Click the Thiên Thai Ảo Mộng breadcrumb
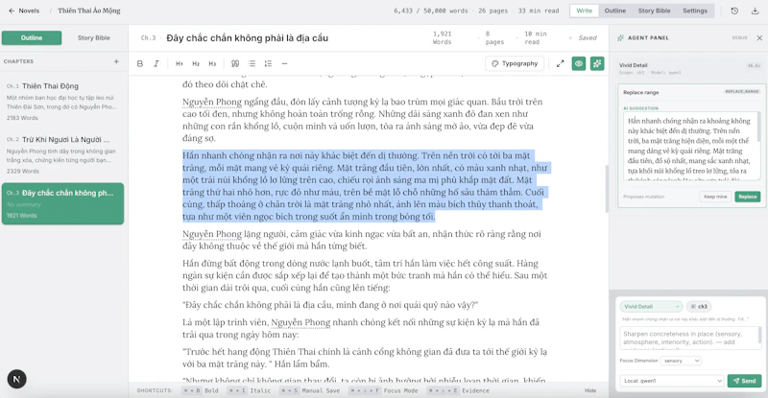Screen dimensions: 768x398 (89, 11)
